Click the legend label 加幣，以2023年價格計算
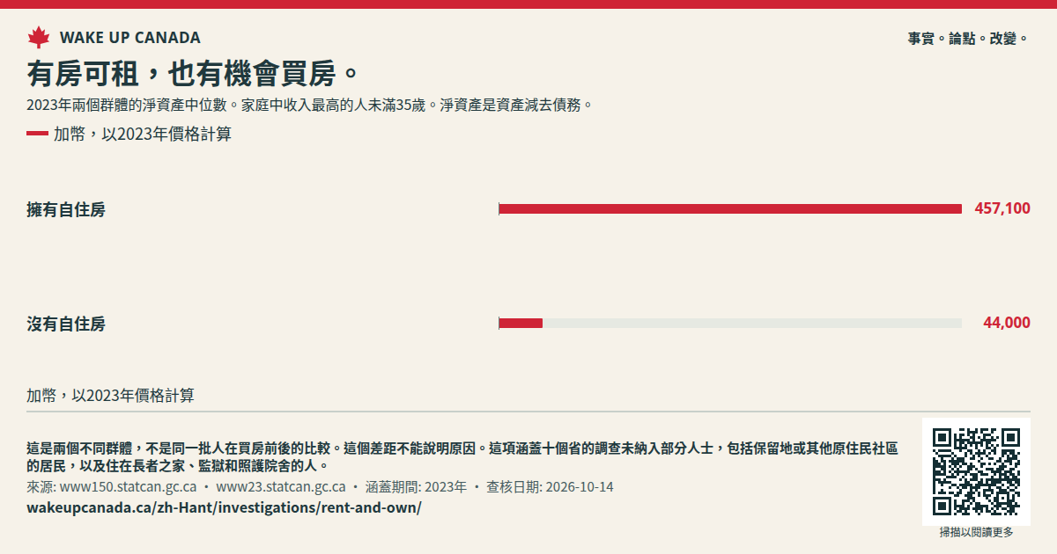 pos(143,135)
